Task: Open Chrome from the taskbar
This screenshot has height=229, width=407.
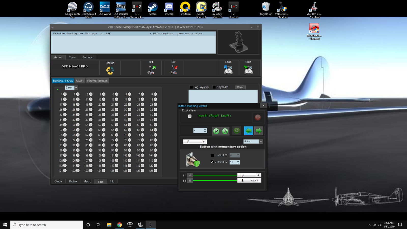Action: tap(120, 225)
